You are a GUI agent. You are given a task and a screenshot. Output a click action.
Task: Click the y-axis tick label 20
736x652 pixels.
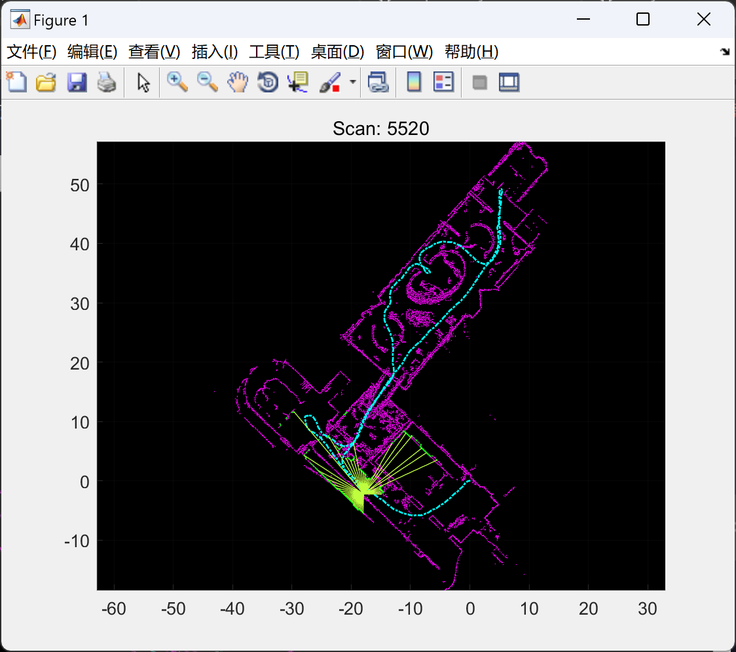pos(80,364)
